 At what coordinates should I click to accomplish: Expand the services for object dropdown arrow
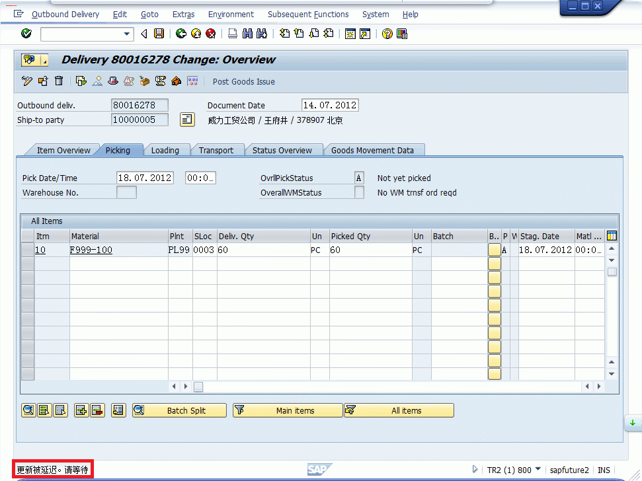pyautogui.click(x=44, y=61)
